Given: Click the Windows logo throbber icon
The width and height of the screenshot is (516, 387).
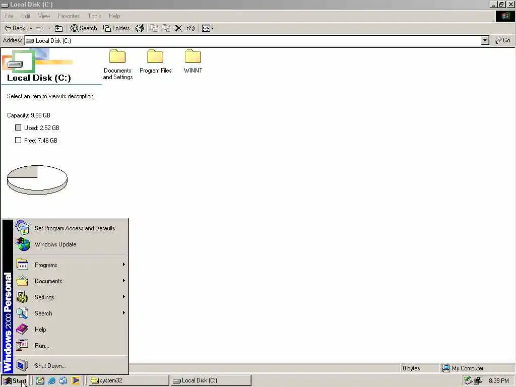Looking at the screenshot, I should 505,16.
